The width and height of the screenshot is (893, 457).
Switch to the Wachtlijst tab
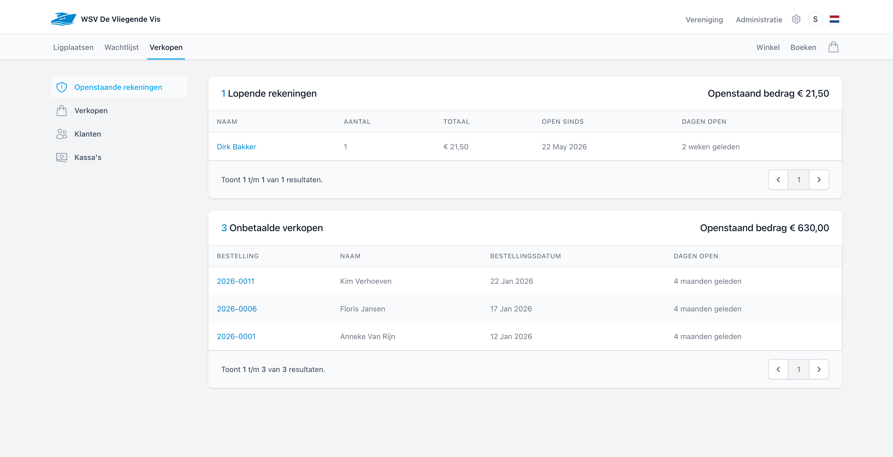[x=121, y=48]
